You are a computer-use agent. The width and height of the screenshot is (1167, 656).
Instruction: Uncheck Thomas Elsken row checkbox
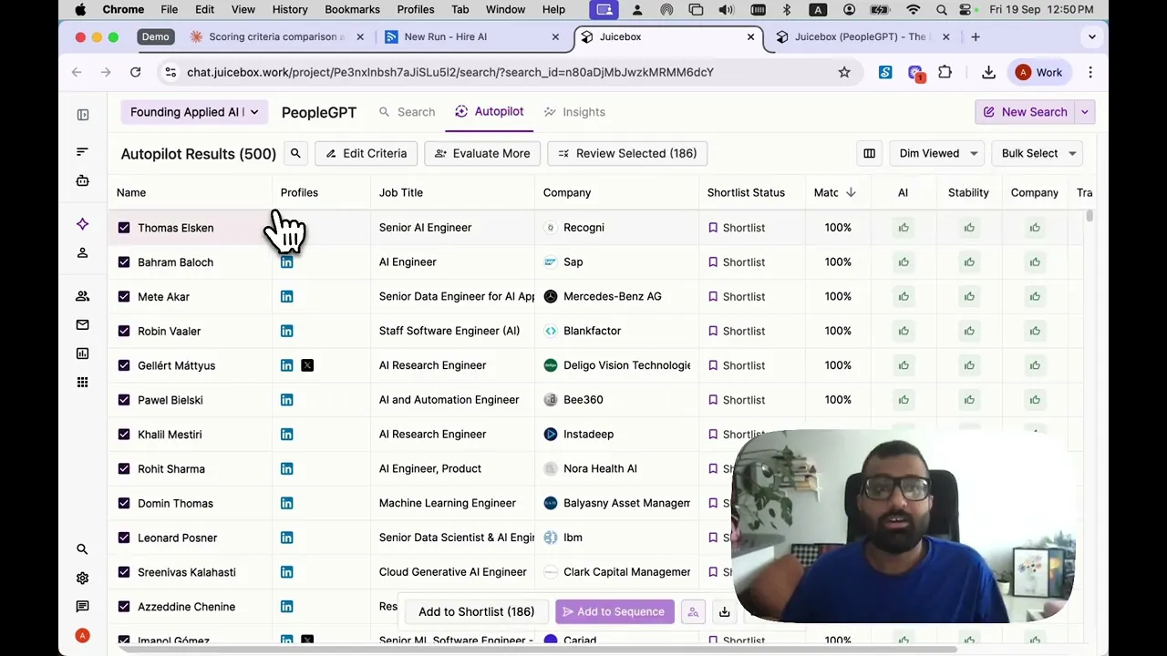pyautogui.click(x=124, y=228)
